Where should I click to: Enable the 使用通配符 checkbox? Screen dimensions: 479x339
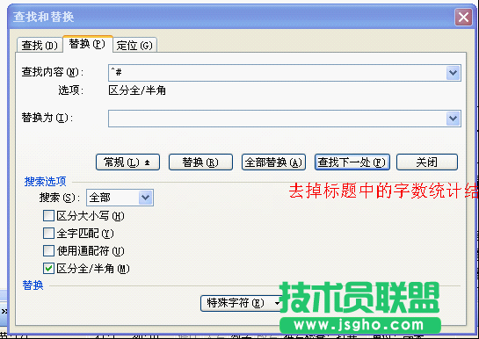[x=48, y=251]
